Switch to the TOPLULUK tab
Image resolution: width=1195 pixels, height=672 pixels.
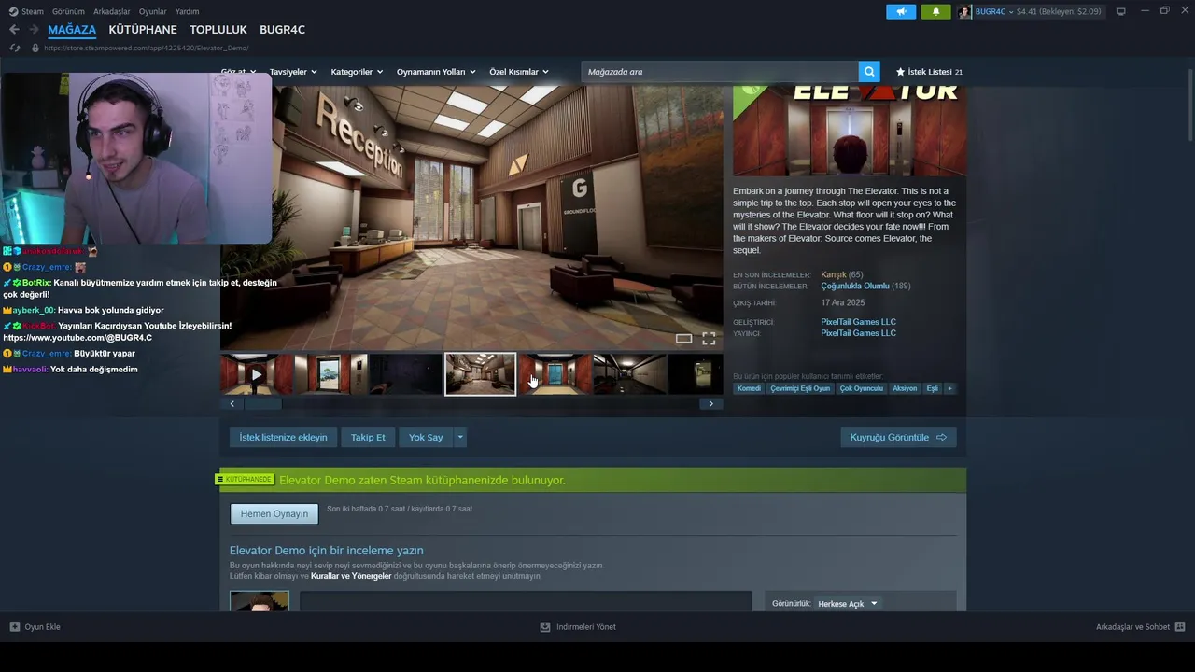[x=218, y=30]
